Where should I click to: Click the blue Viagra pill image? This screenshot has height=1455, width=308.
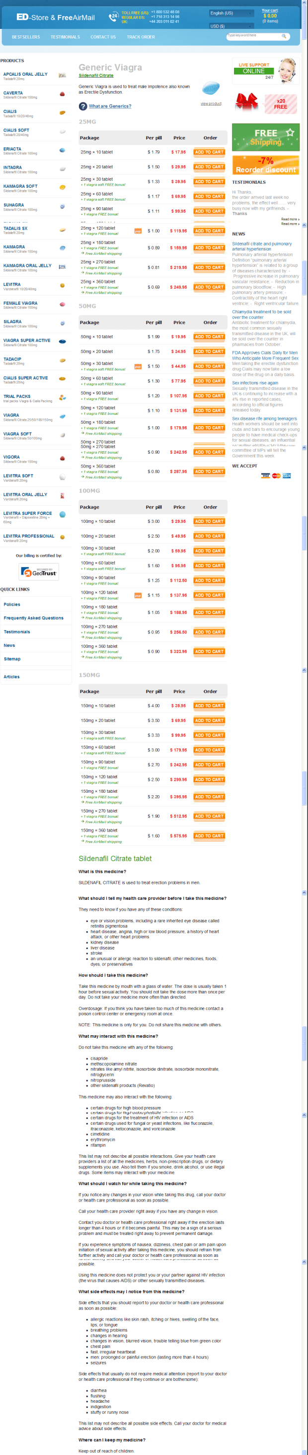[x=211, y=89]
